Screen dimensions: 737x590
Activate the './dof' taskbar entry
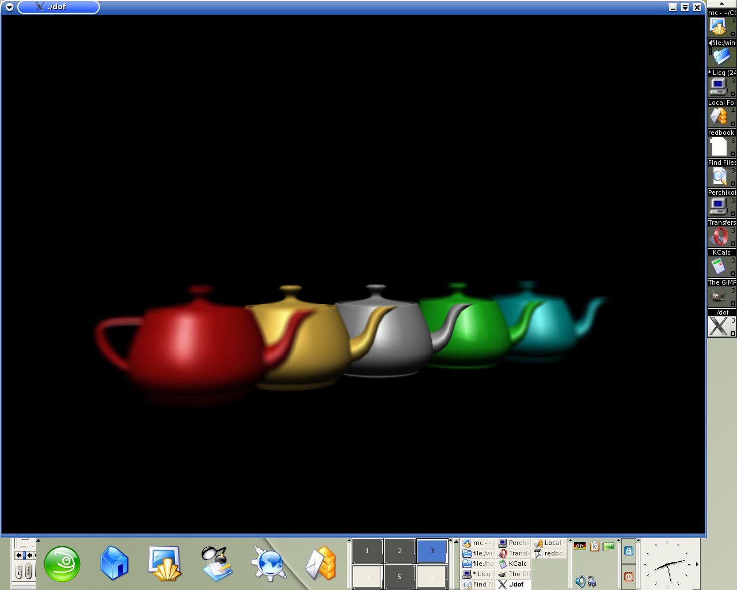click(514, 584)
